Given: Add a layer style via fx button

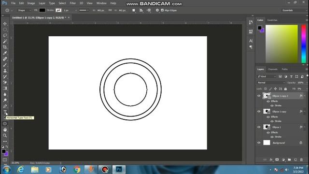Looking at the screenshot, I should 271,159.
